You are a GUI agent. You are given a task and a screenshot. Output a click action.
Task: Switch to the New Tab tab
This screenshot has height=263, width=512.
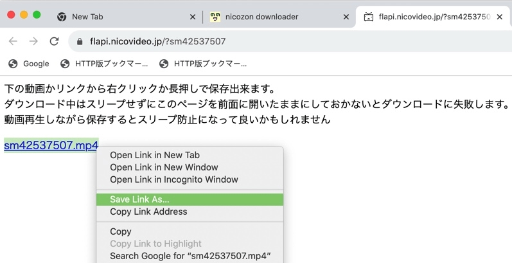(x=116, y=17)
